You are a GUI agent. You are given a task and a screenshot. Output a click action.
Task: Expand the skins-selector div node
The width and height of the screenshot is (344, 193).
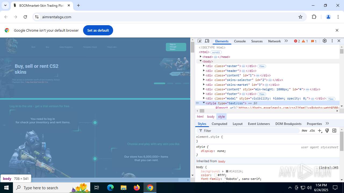pos(204,80)
